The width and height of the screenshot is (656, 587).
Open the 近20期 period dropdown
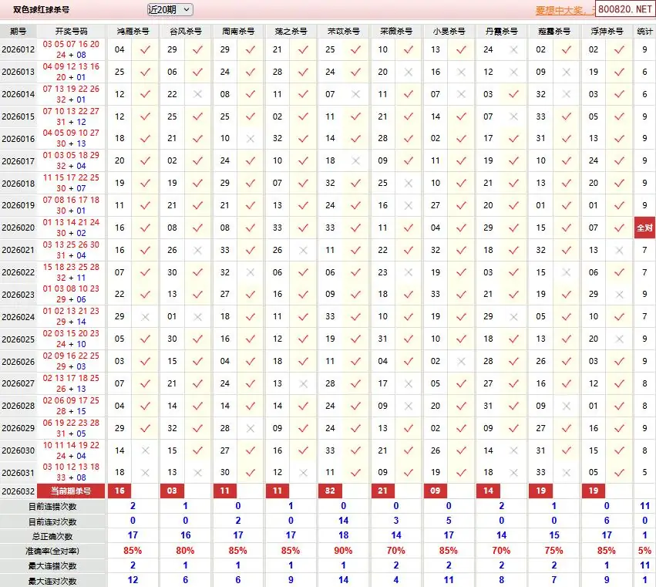170,10
